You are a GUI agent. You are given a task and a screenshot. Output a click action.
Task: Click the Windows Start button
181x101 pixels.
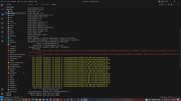pyautogui.click(x=2, y=100)
